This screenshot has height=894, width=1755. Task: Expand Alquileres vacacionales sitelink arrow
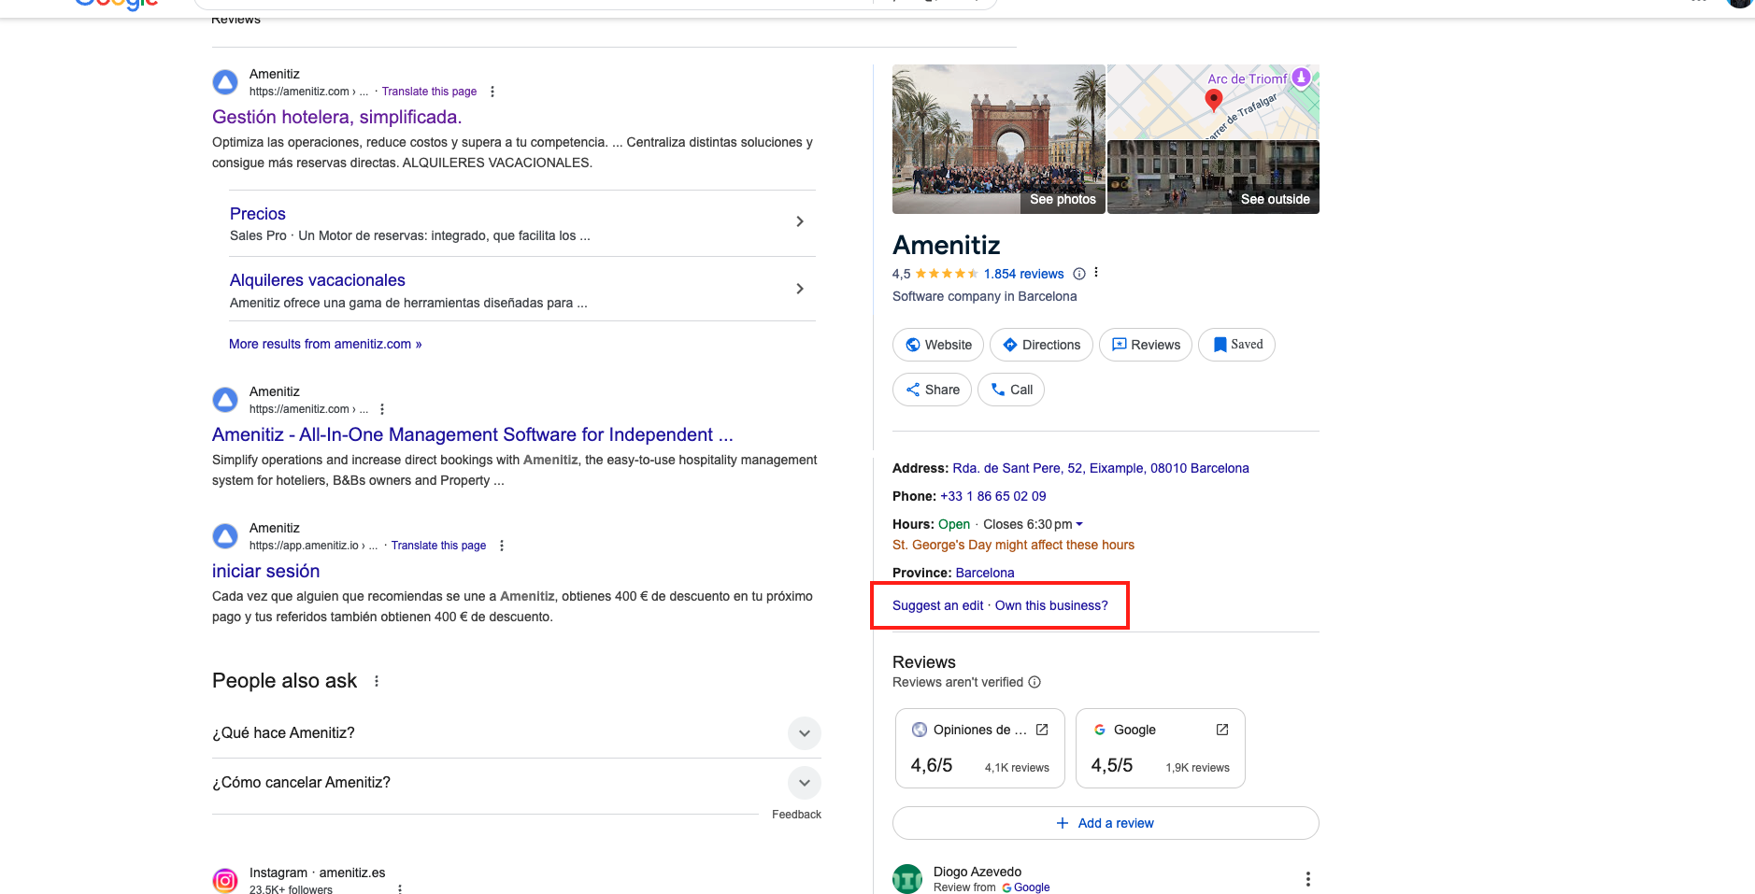click(799, 289)
